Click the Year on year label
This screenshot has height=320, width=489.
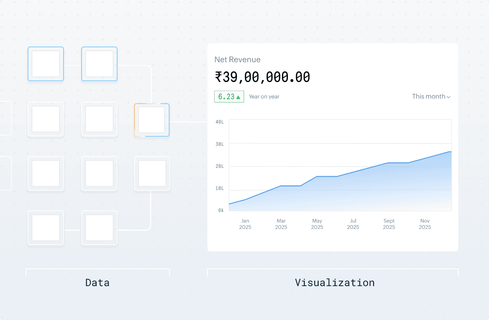[x=264, y=97]
